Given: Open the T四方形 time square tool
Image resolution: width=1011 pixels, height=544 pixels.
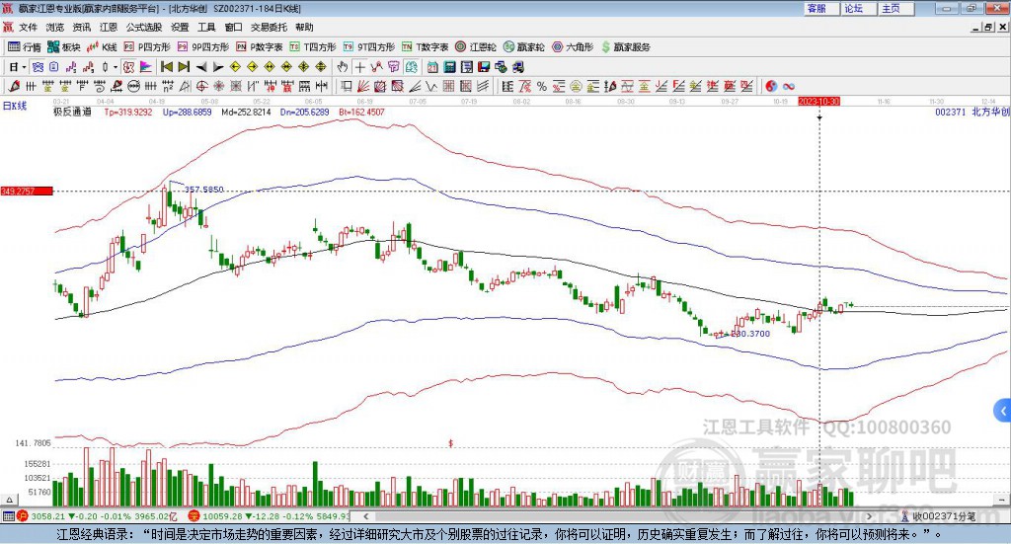Looking at the screenshot, I should [313, 47].
